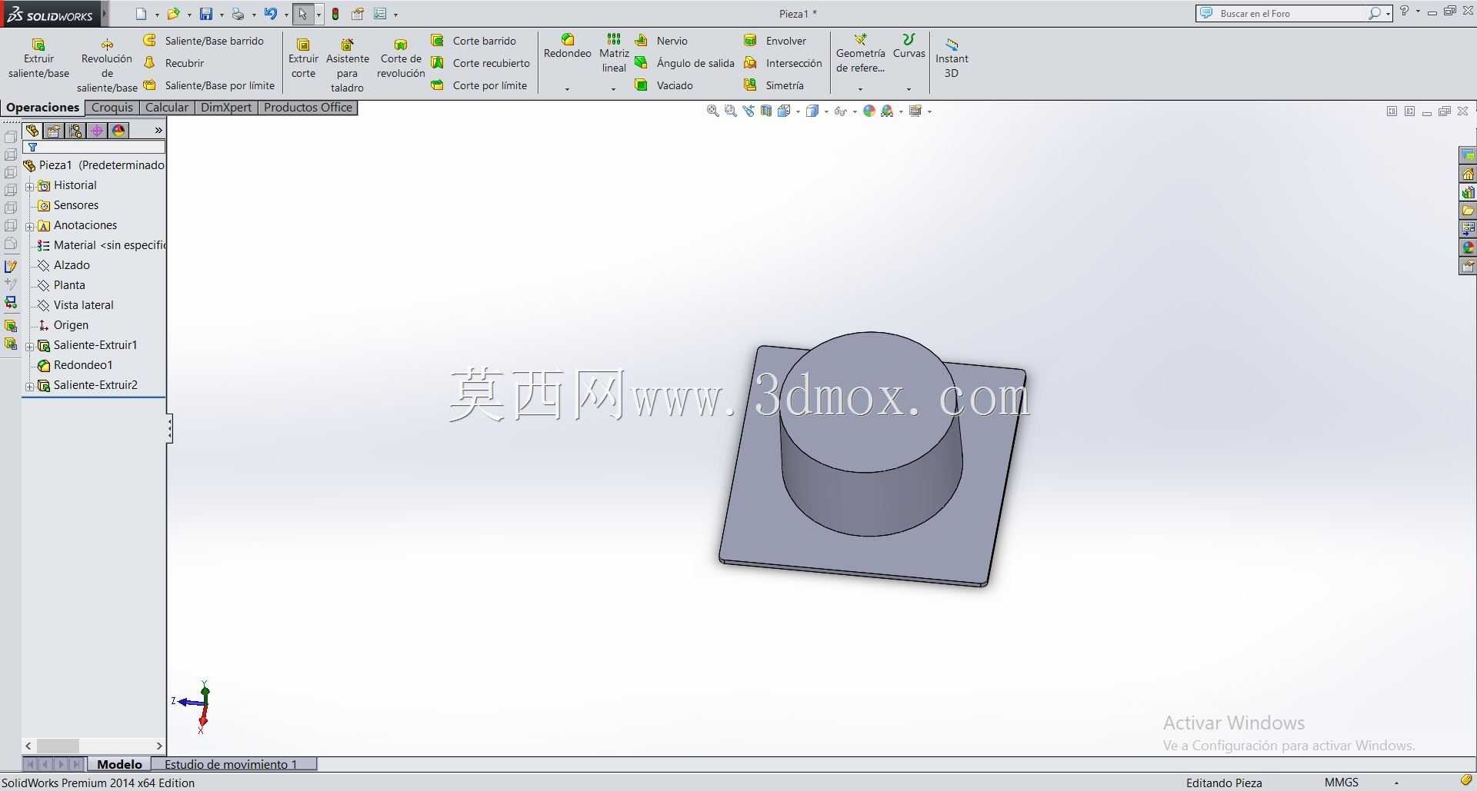Switch to the Productos Office tab
The width and height of the screenshot is (1477, 791).
[x=308, y=108]
